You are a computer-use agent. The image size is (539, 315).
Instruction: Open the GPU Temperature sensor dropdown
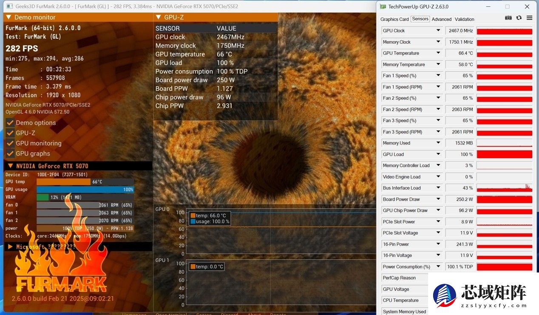438,53
